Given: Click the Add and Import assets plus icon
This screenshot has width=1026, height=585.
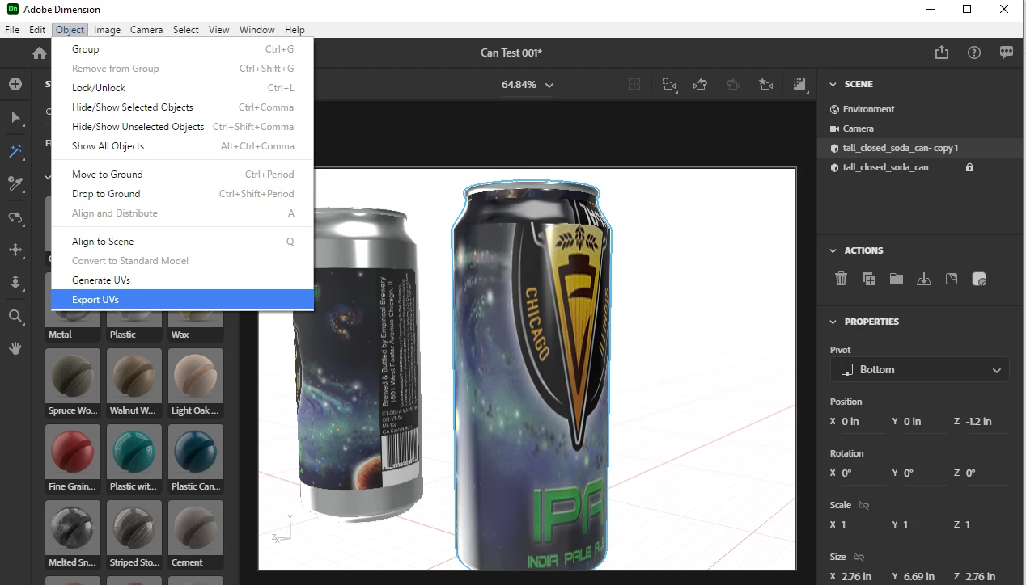Looking at the screenshot, I should [15, 84].
